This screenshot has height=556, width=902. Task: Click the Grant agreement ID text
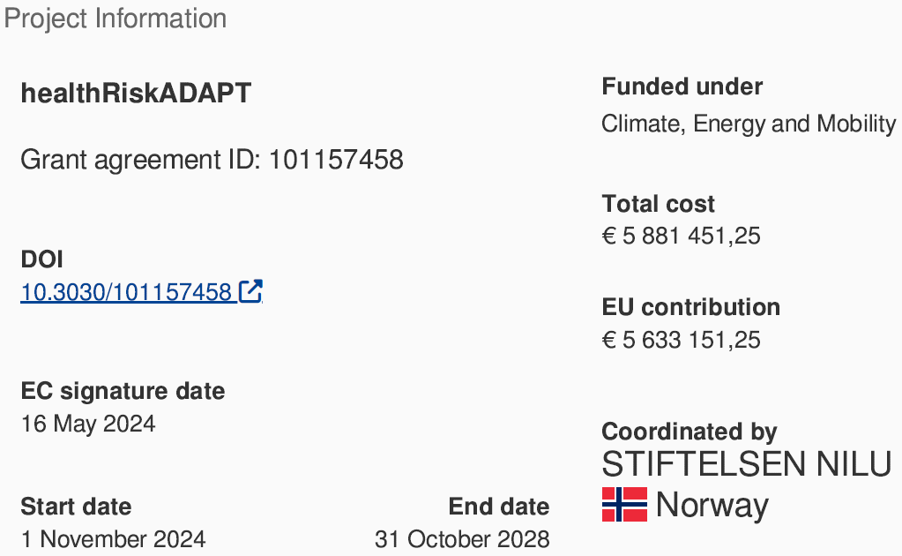[x=212, y=160]
